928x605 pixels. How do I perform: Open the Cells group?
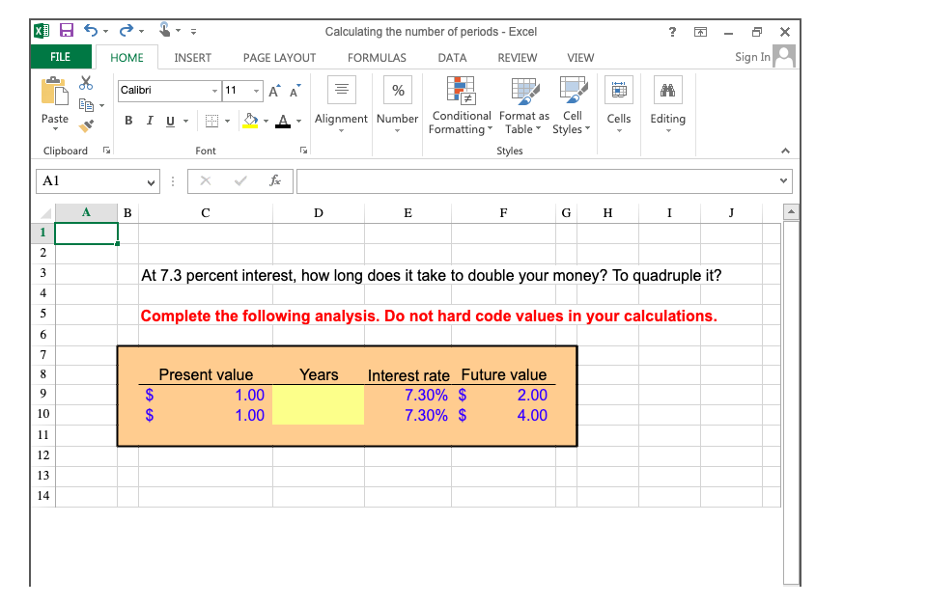click(619, 104)
